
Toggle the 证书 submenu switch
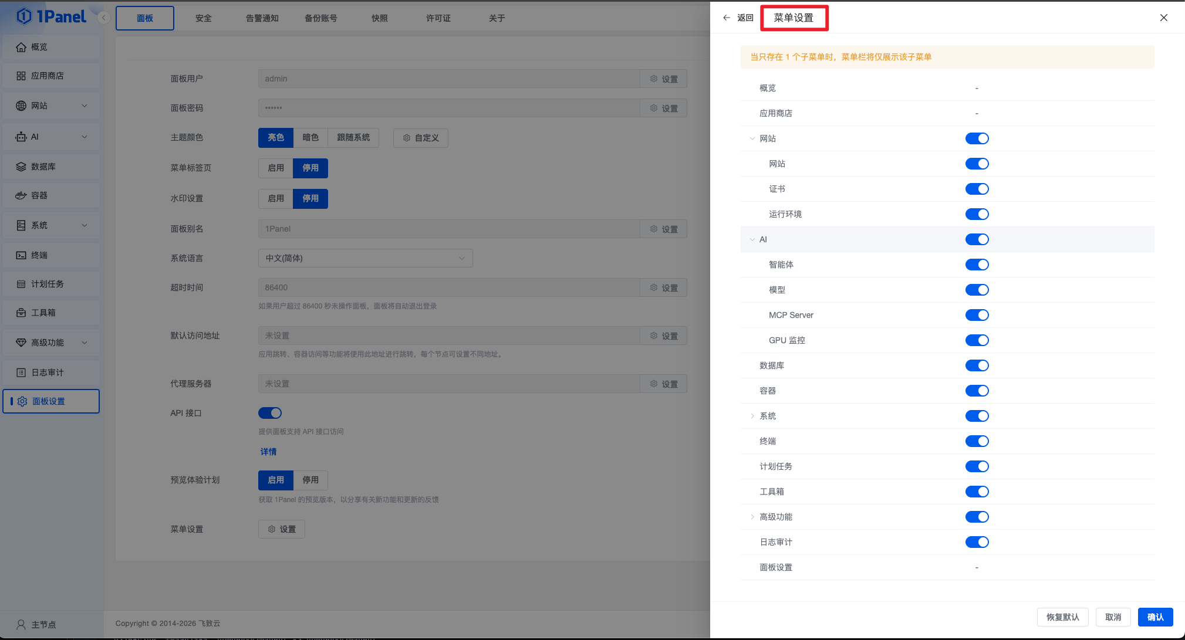pos(977,189)
